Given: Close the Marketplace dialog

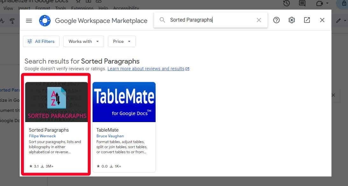Looking at the screenshot, I should pos(322,20).
